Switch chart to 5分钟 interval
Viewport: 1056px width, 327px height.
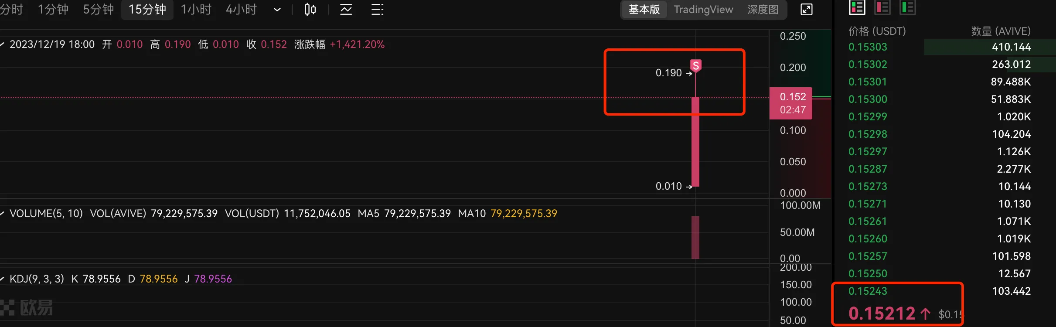click(x=99, y=9)
